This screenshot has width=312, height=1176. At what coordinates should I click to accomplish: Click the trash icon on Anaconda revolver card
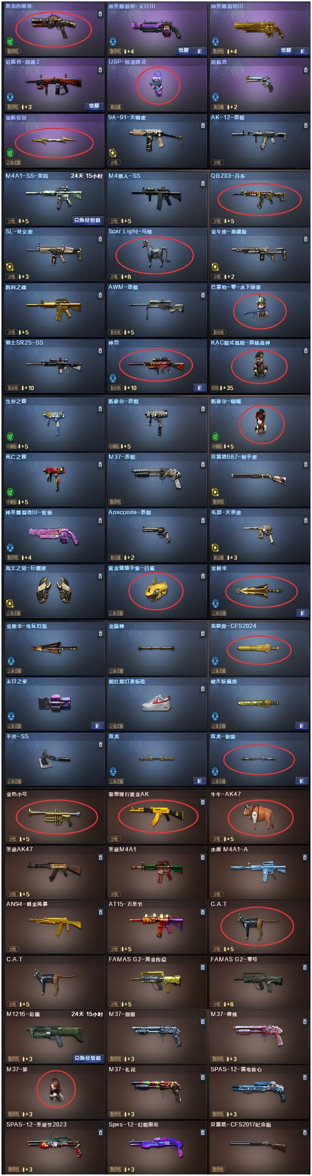pos(203,521)
